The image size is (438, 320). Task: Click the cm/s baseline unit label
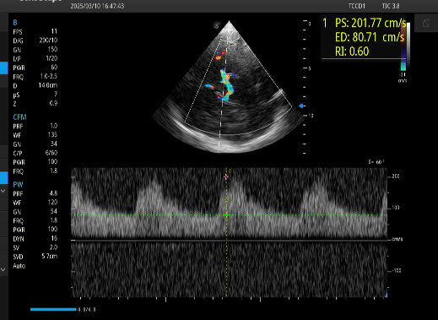397,239
